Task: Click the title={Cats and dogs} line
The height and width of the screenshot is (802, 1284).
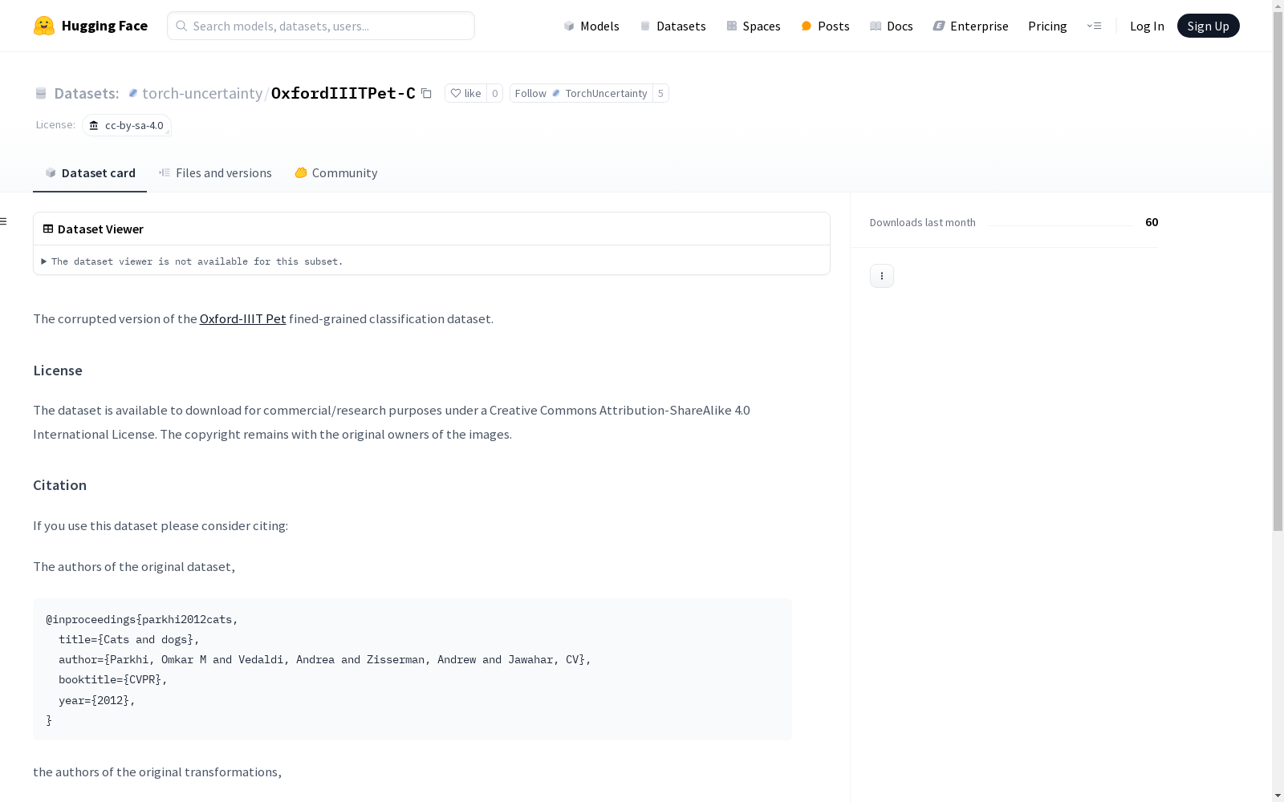Action: 128,639
